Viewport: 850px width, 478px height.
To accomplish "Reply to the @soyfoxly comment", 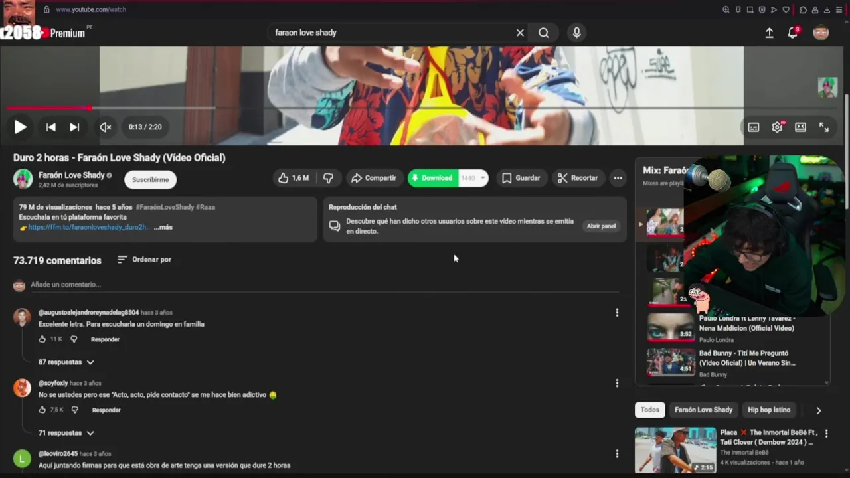I will pos(106,410).
